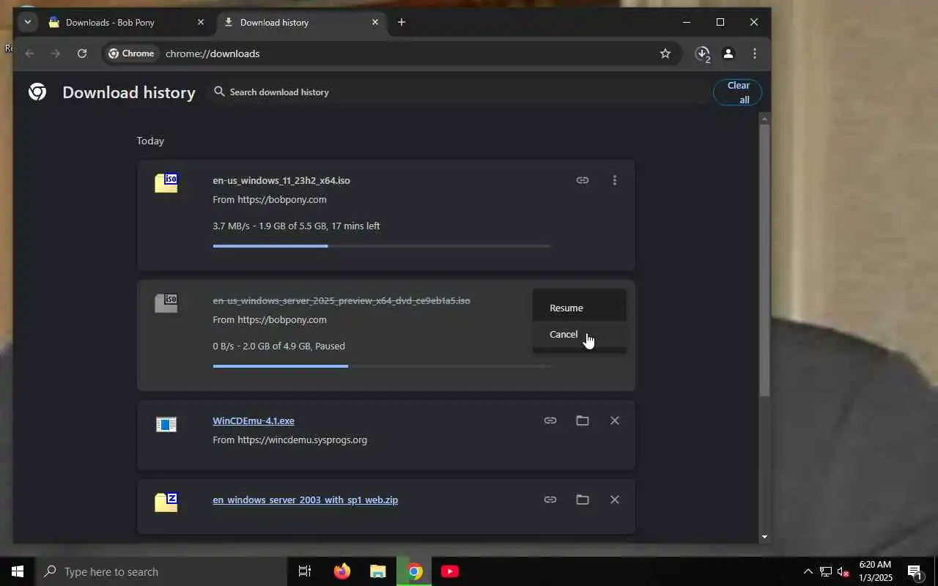Viewport: 938px width, 586px height.
Task: Click '3.7 MB/s - 1.9 GB of 5.5 GB' status
Action: click(x=296, y=226)
